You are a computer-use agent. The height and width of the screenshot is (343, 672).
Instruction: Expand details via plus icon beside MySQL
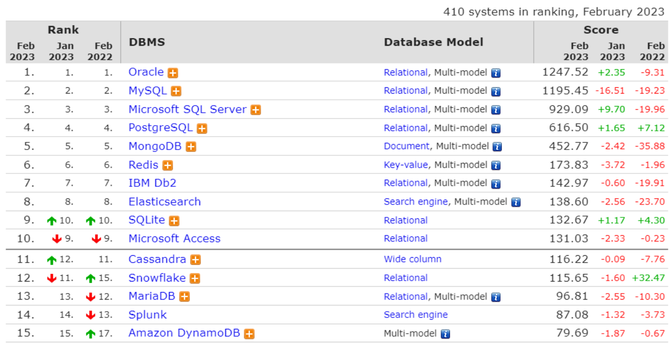[176, 91]
